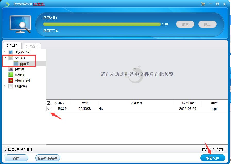231x164 pixels.
Task: Uncheck the 新建 P... file checkbox
Action: coord(49,109)
